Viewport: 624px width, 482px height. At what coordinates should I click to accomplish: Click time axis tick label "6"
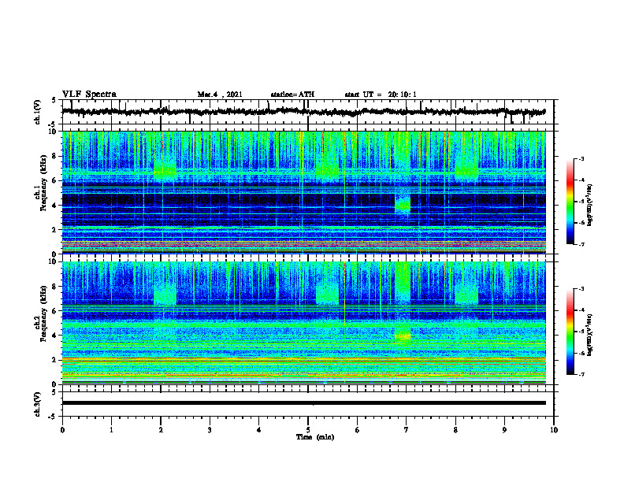pos(358,430)
